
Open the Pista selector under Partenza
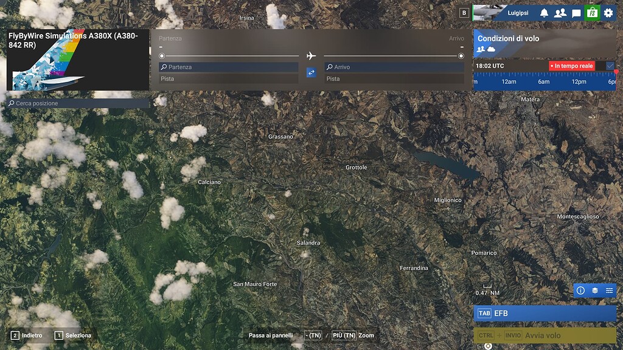pos(228,79)
